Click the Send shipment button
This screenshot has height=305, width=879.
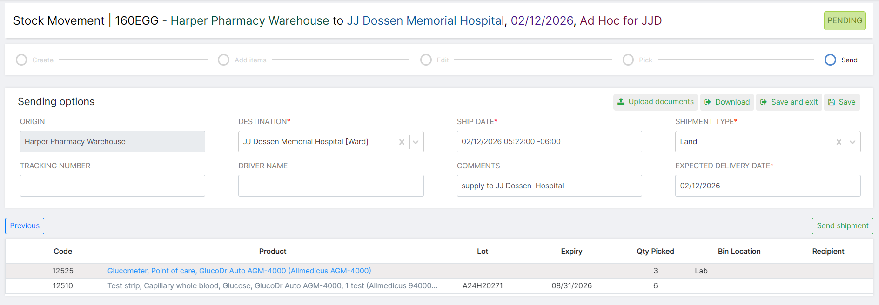click(842, 226)
